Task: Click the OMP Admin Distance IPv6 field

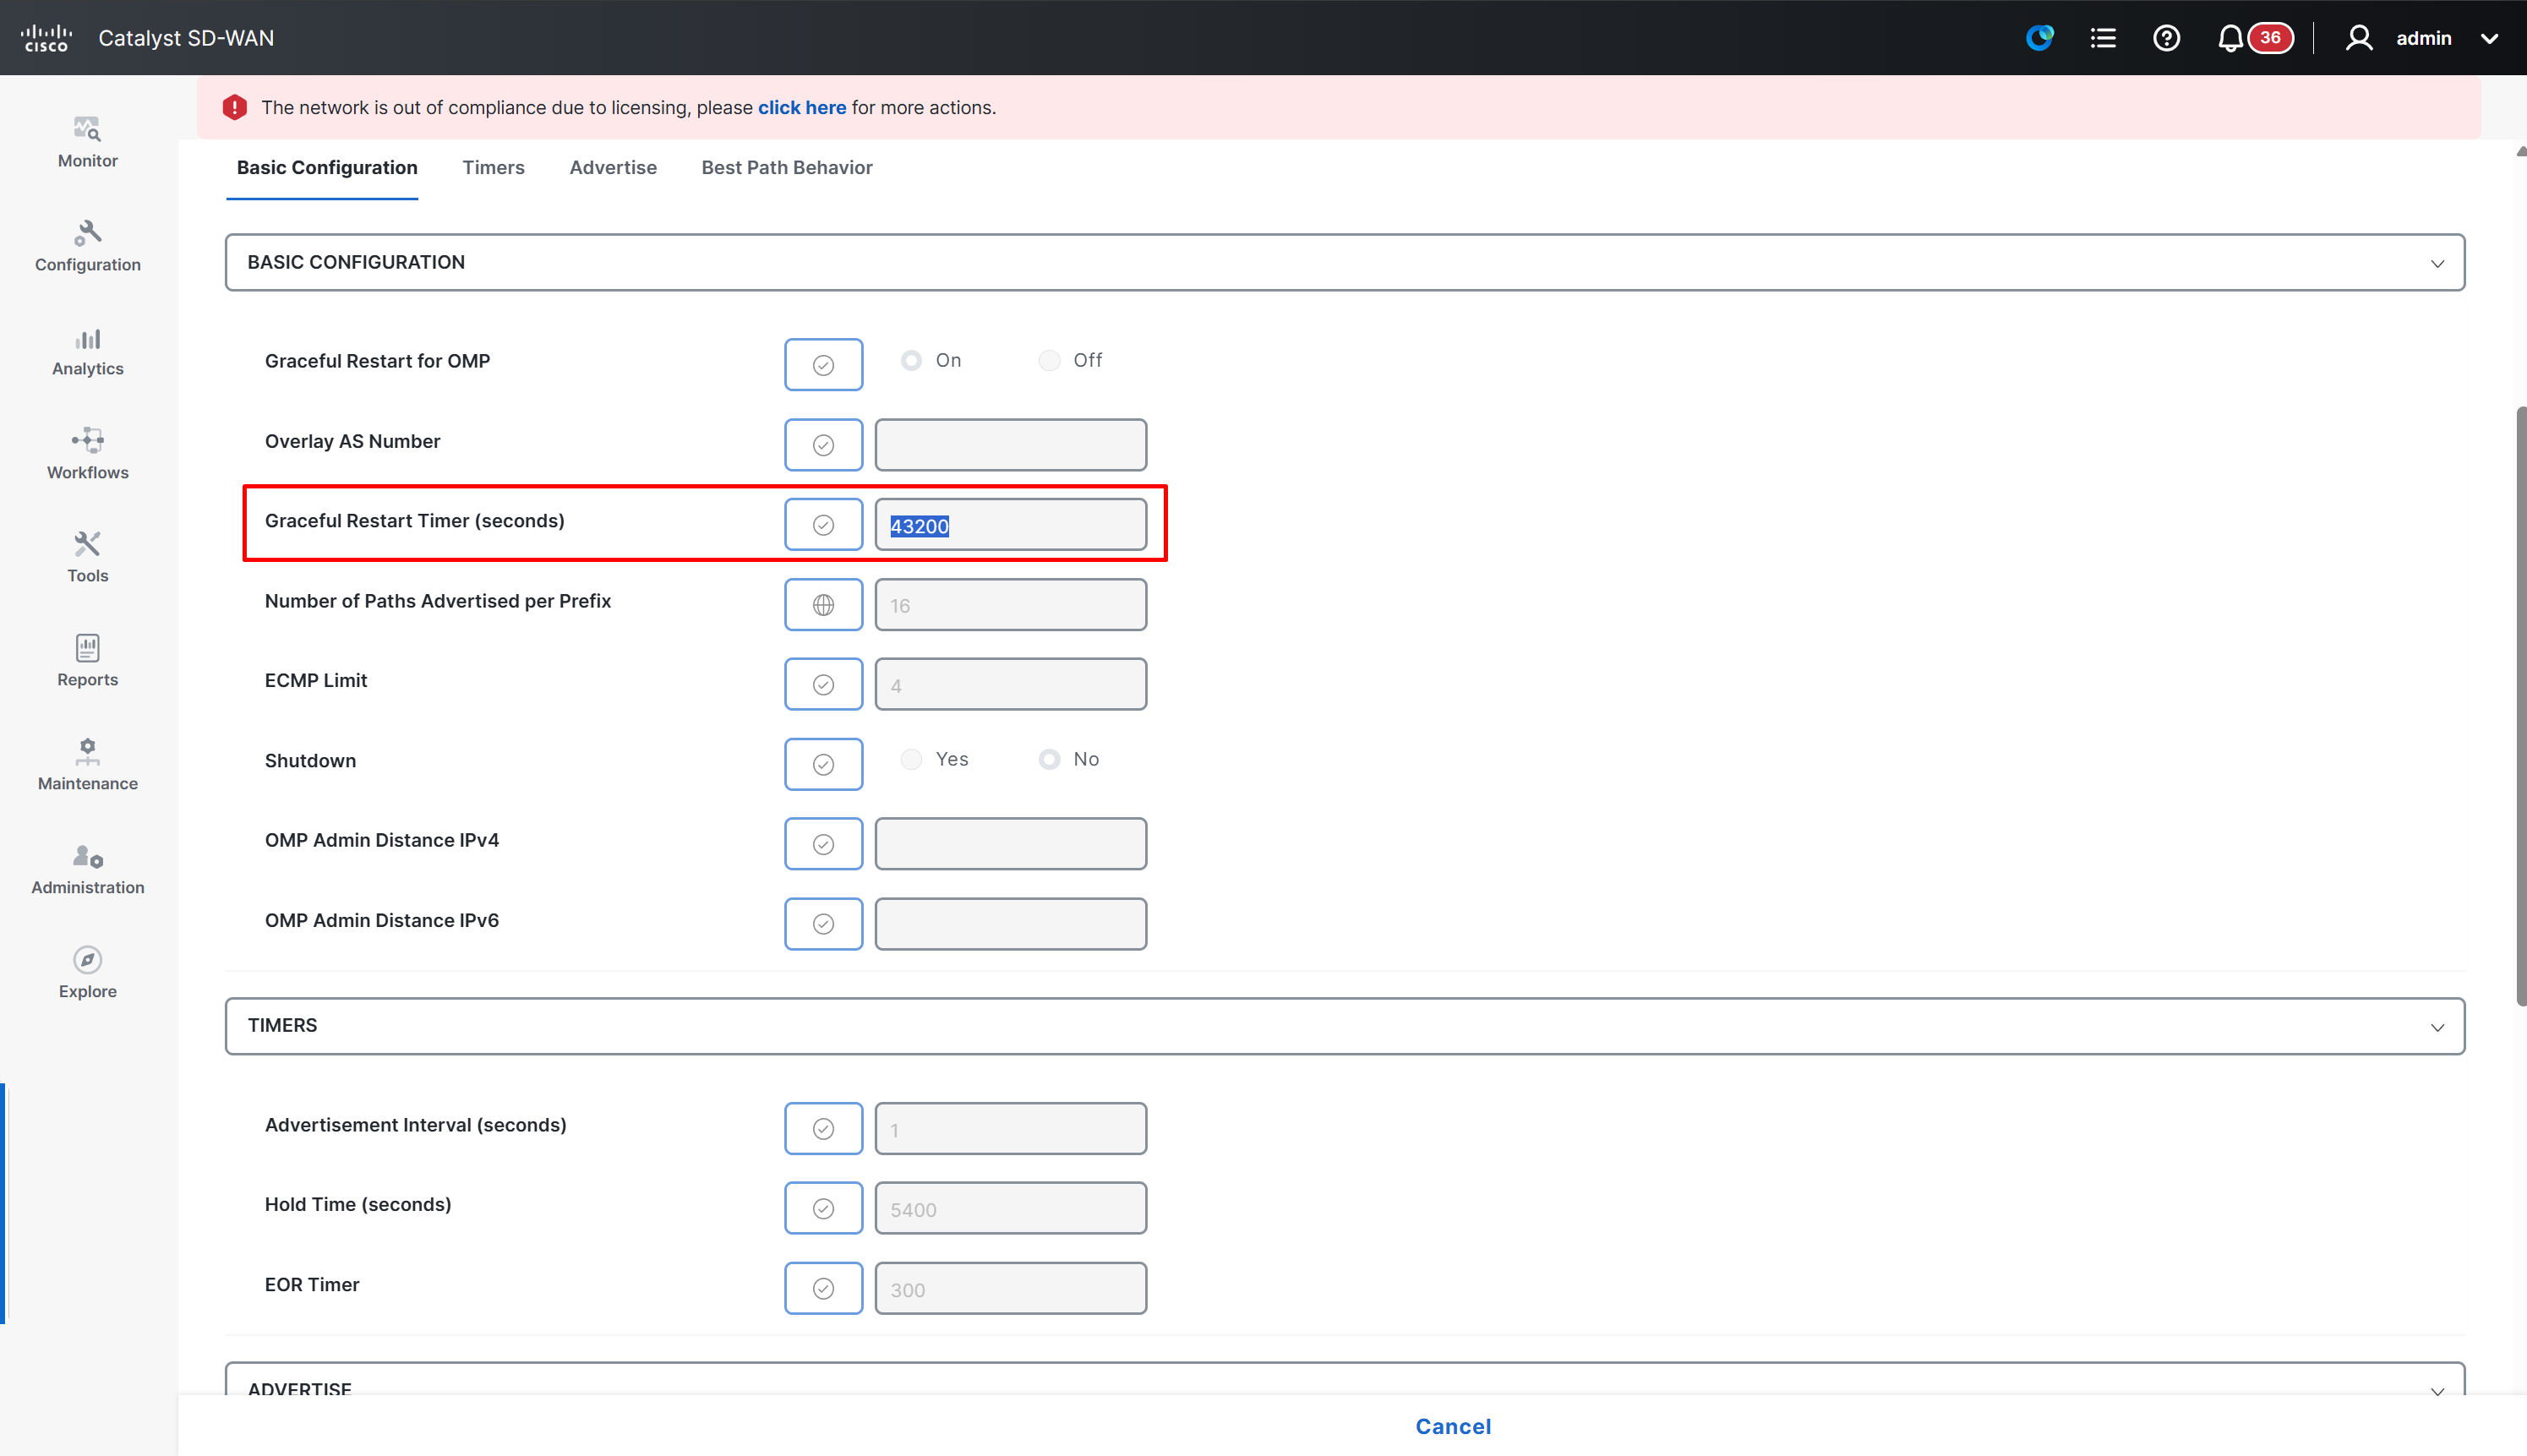Action: point(1010,923)
